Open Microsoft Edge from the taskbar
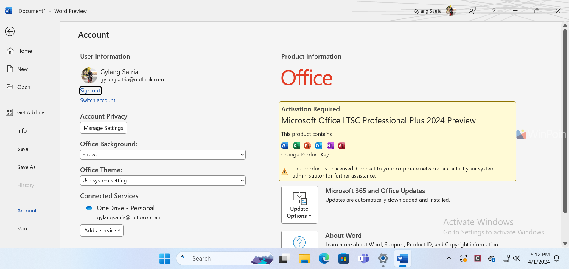The height and width of the screenshot is (269, 569). coord(324,258)
